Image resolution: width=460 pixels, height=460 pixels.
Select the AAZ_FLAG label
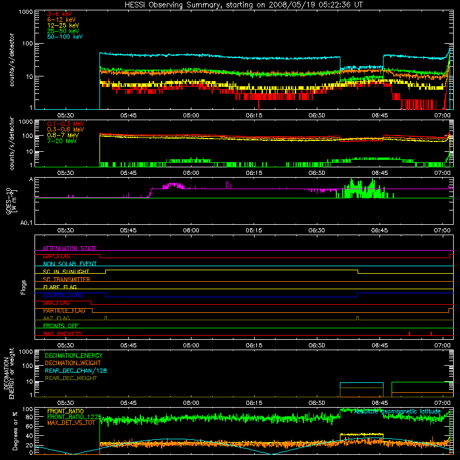(56, 318)
